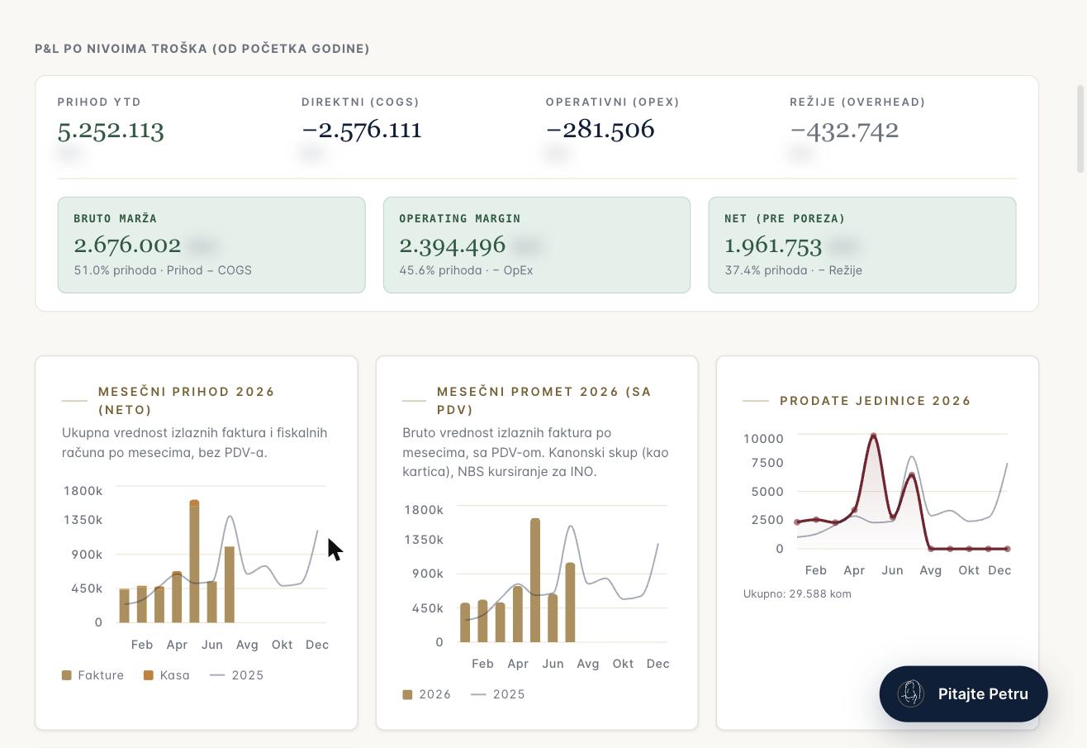Open the Pitajte Petru assistant
The width and height of the screenshot is (1087, 748).
pos(964,694)
